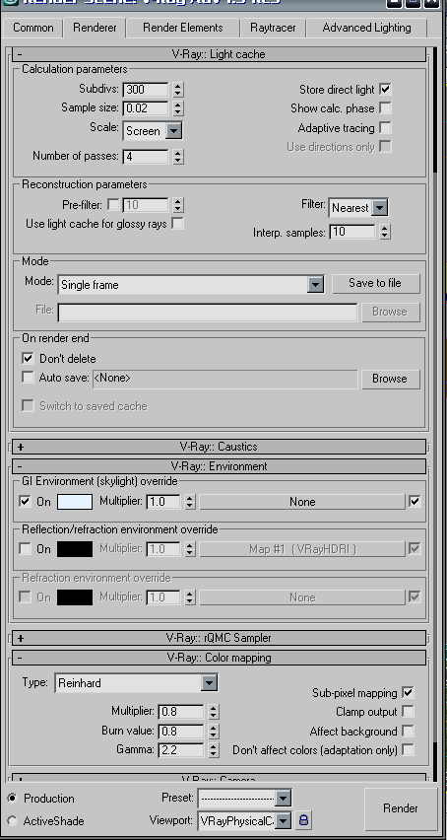Viewport: 447px width, 840px height.
Task: Switch to the Render Elements tab
Action: pyautogui.click(x=183, y=28)
